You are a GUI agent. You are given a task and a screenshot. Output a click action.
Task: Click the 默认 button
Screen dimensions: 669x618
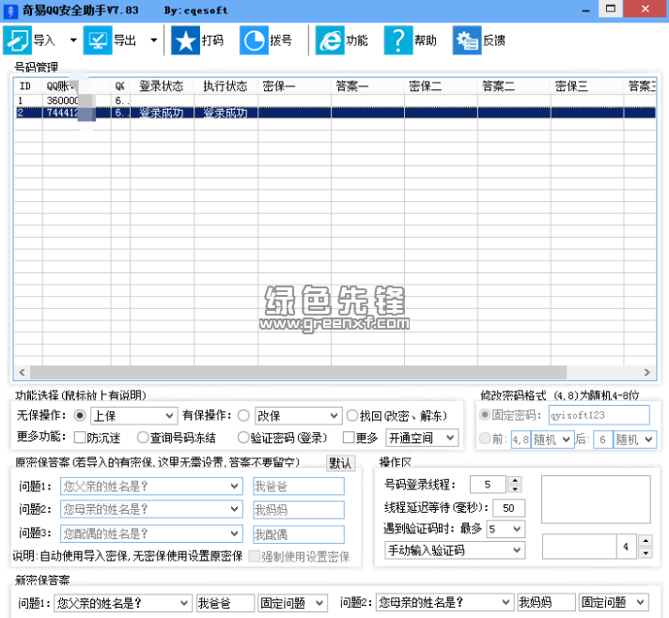[340, 463]
